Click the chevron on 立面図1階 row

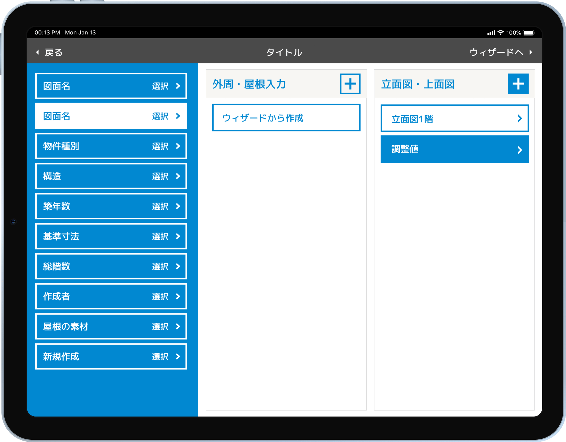(x=520, y=118)
